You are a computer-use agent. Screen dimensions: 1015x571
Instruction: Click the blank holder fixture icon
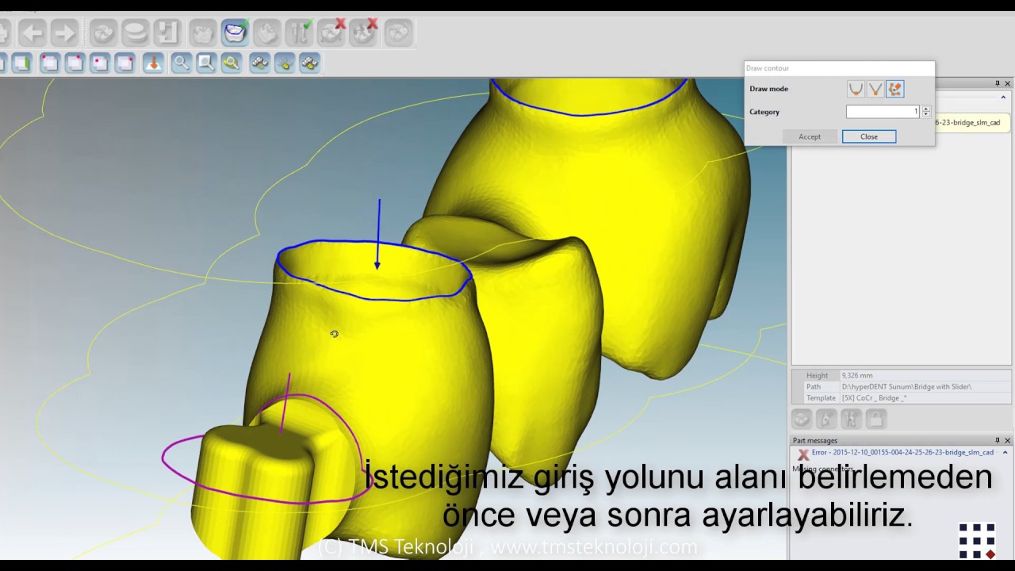click(167, 33)
